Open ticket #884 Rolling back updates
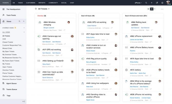Screen dimensions: 172x104 click(139, 24)
